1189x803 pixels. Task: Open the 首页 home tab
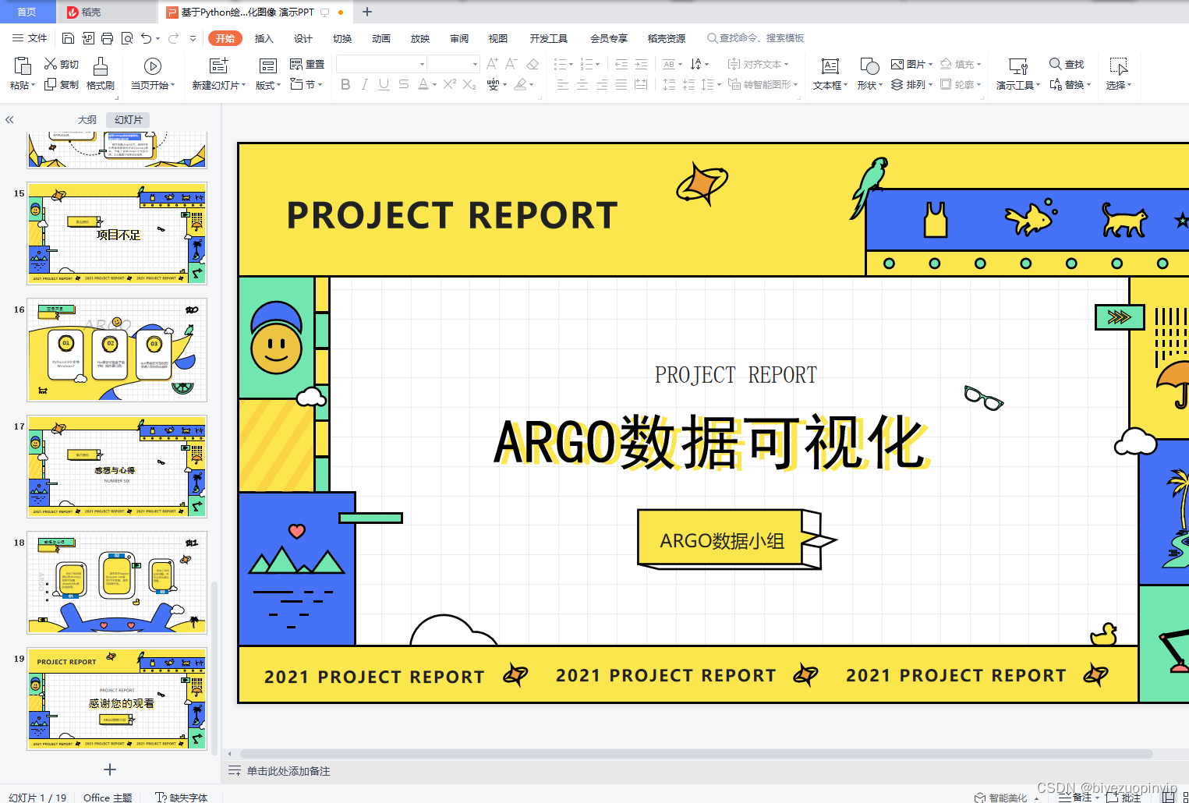coord(27,12)
